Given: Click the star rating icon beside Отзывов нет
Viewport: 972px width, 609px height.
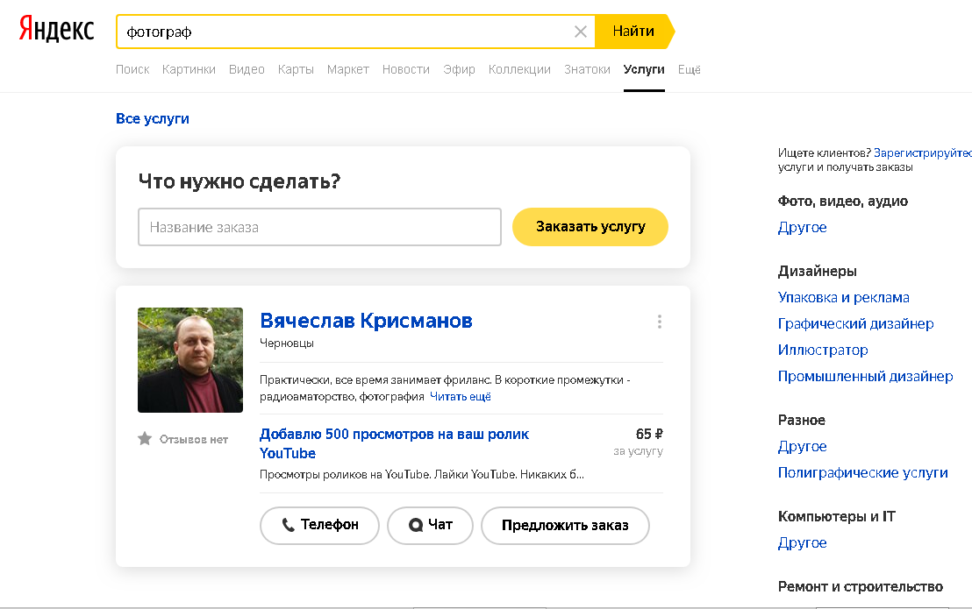Looking at the screenshot, I should pos(145,439).
